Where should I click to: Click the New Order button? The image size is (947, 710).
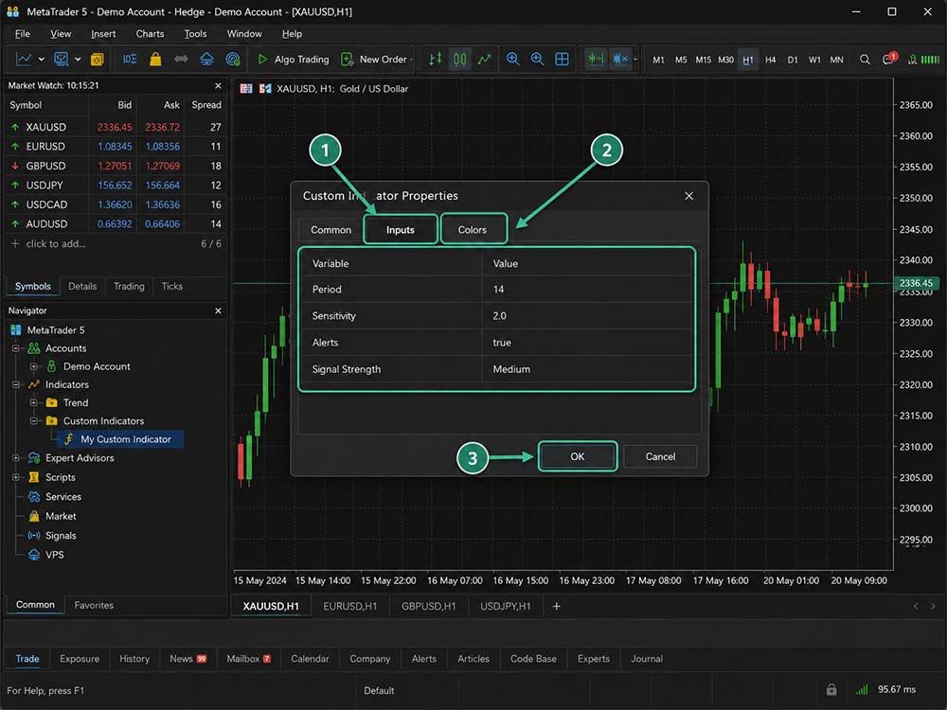[376, 59]
